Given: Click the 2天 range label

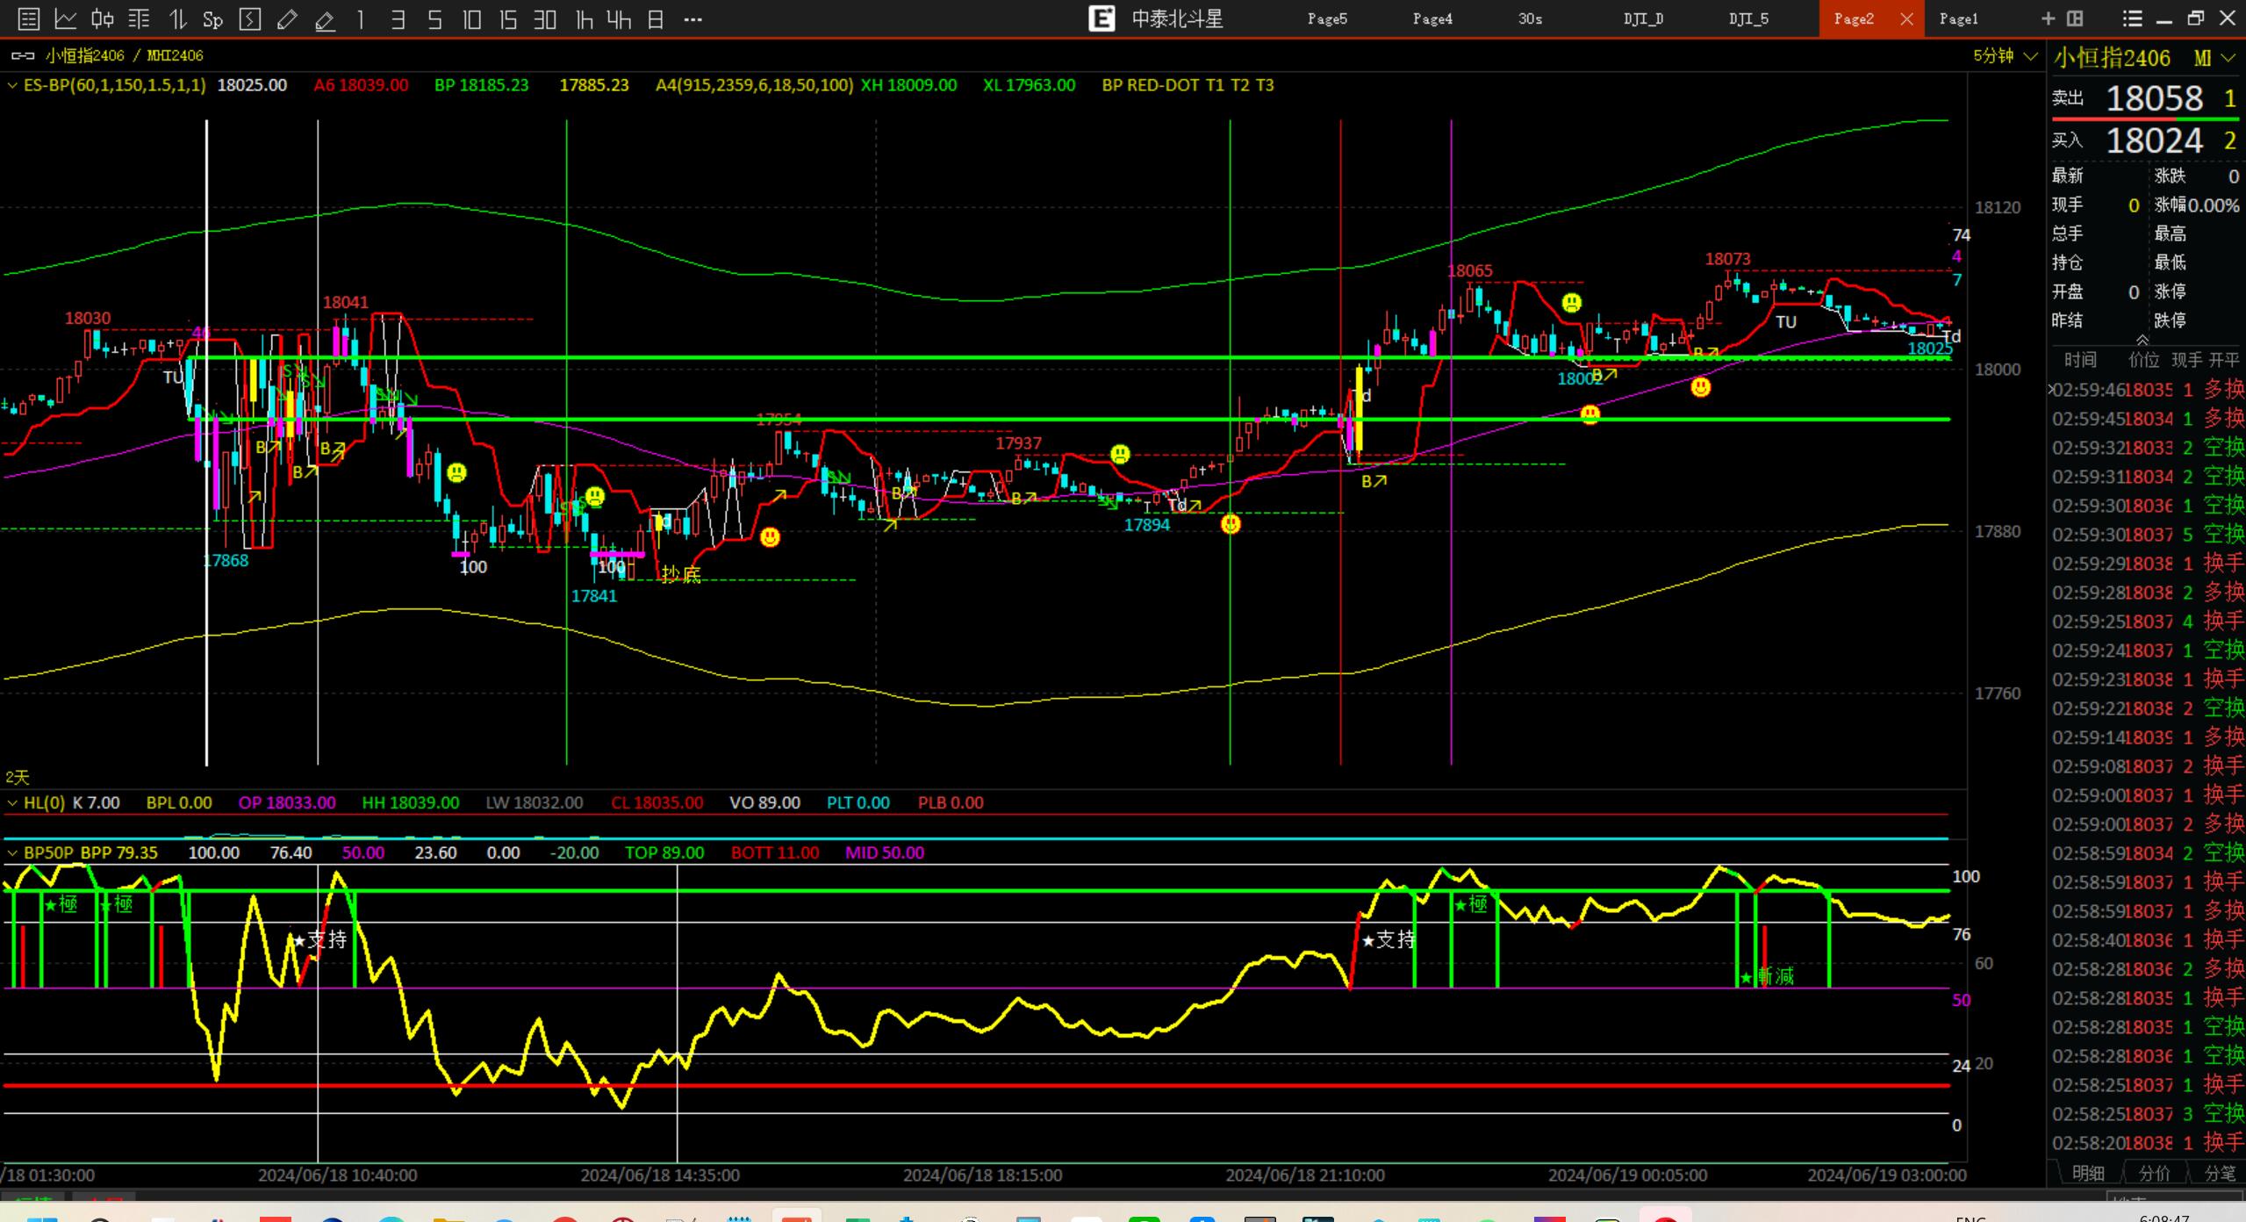Looking at the screenshot, I should (18, 777).
